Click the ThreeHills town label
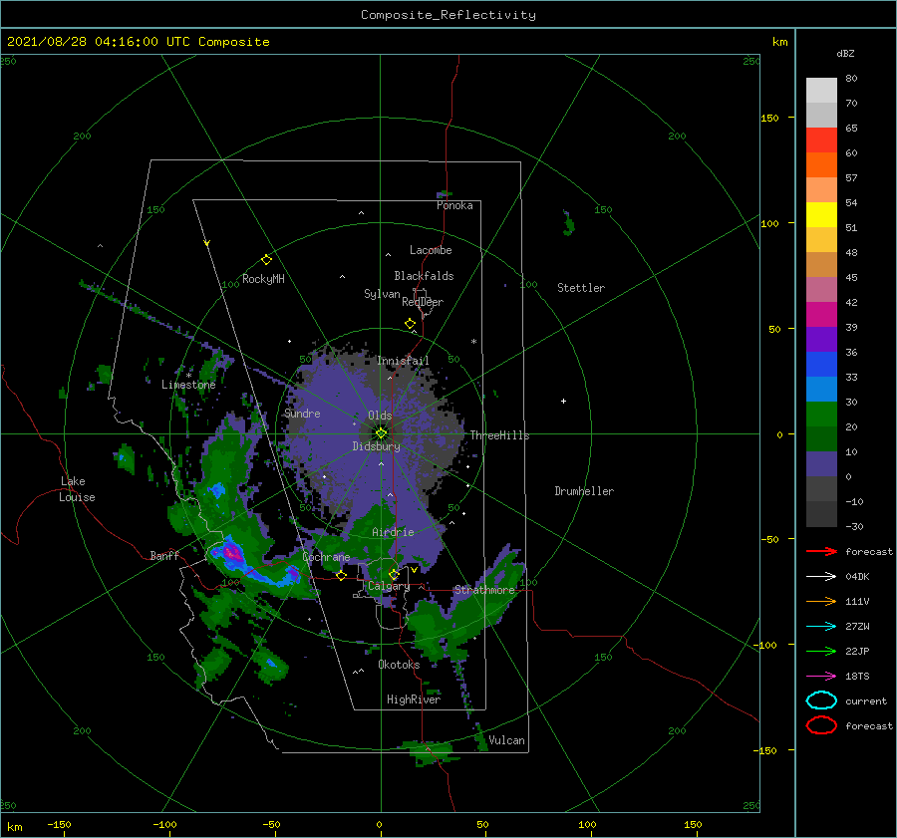The height and width of the screenshot is (838, 897). click(x=500, y=435)
